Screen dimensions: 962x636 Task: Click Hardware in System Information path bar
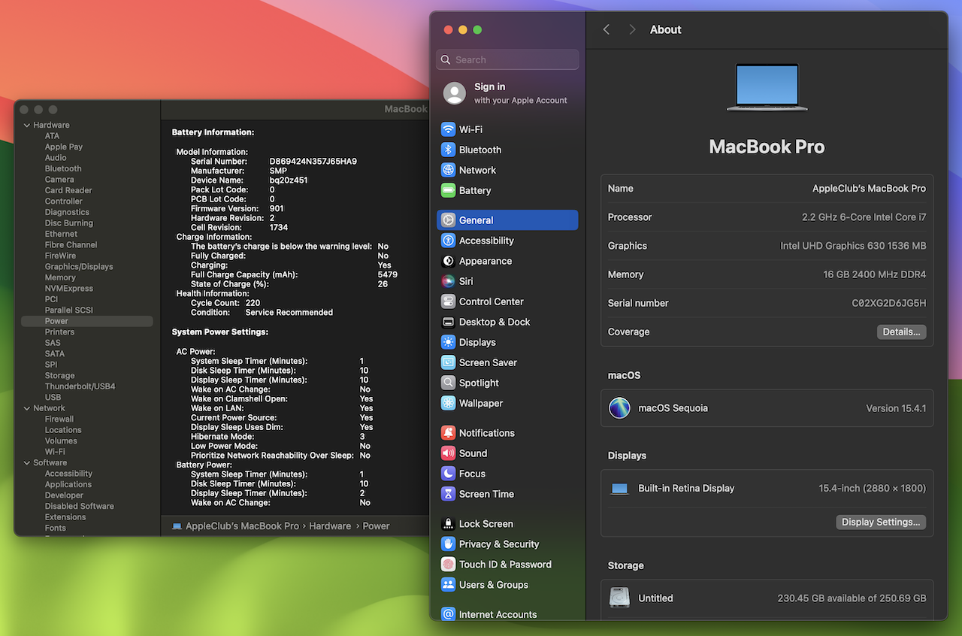[x=330, y=526]
